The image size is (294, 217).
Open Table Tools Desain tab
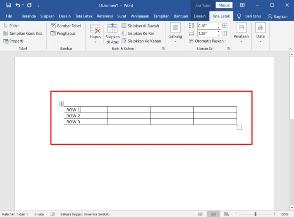(200, 16)
